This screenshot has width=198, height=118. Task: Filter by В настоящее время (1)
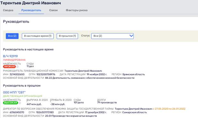click(38, 36)
